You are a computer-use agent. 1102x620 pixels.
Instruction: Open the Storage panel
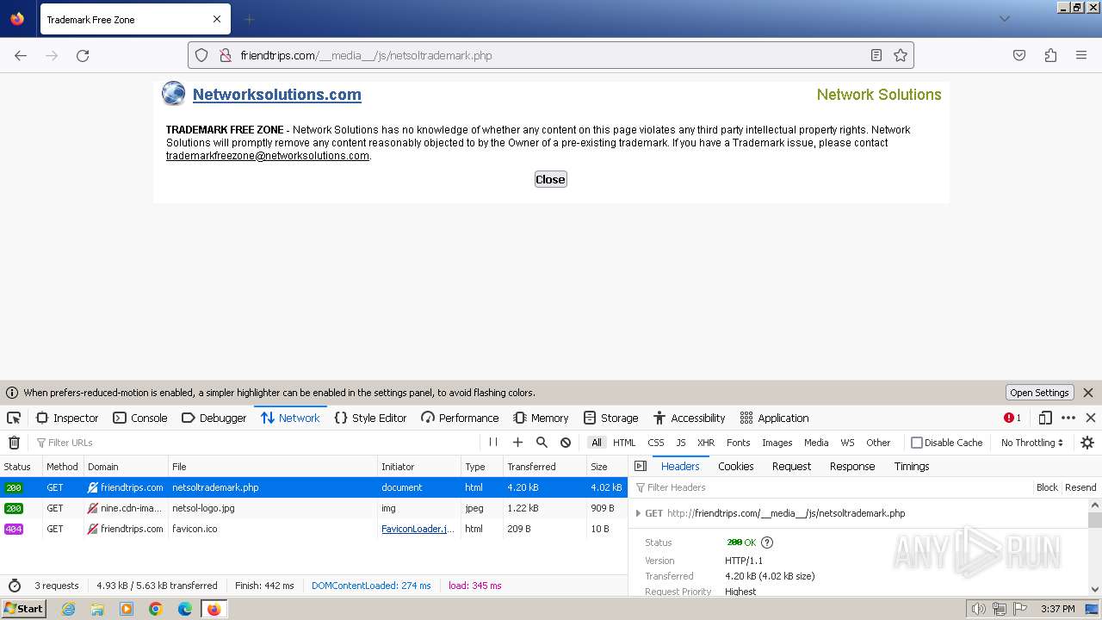610,418
